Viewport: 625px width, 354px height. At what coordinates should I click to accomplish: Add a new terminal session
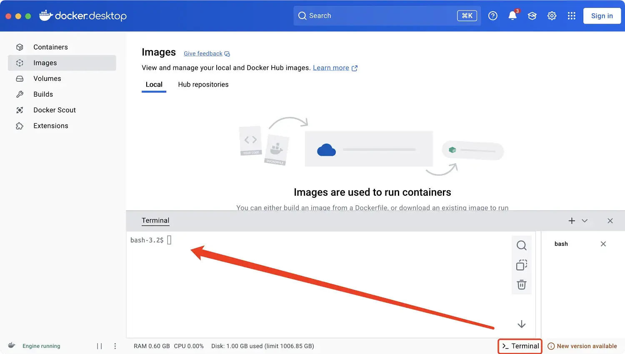[572, 221]
